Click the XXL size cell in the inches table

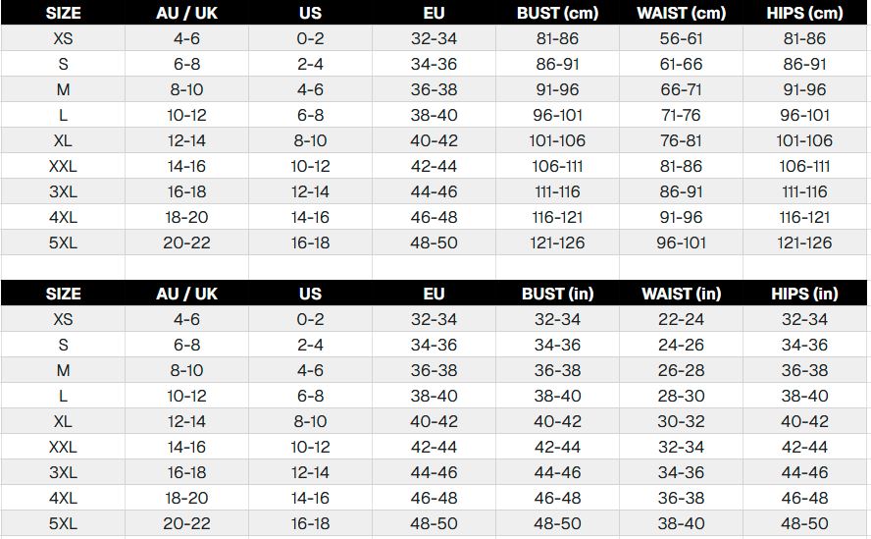click(x=63, y=447)
